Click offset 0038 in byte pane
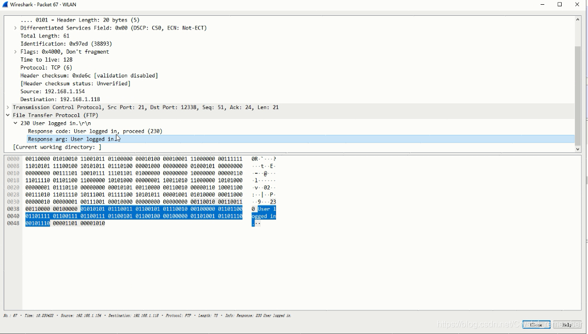The height and width of the screenshot is (334, 588). click(x=13, y=209)
